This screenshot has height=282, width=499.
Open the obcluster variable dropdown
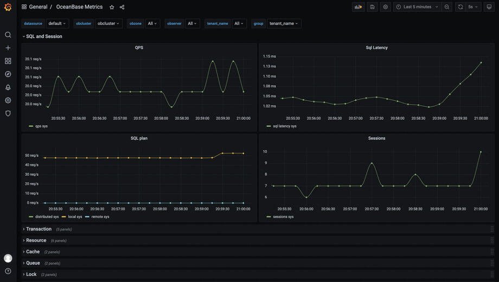pos(108,23)
